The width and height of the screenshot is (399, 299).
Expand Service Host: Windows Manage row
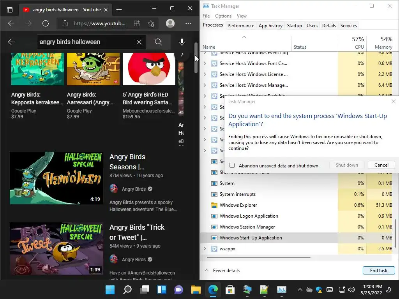tap(205, 85)
